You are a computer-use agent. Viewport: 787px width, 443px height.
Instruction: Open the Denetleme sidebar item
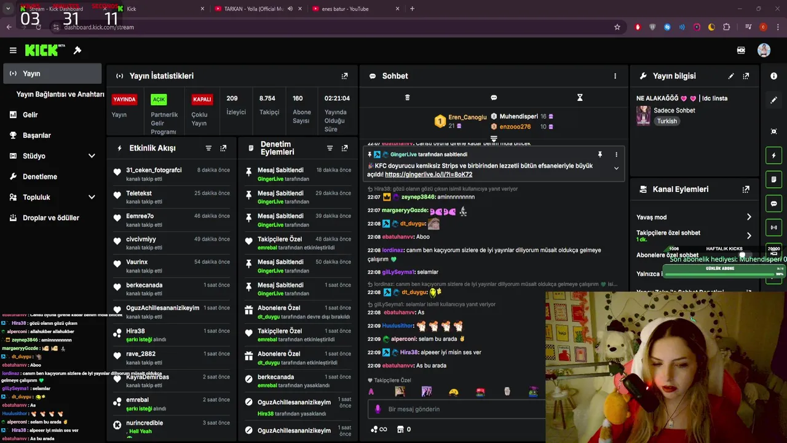click(x=52, y=177)
